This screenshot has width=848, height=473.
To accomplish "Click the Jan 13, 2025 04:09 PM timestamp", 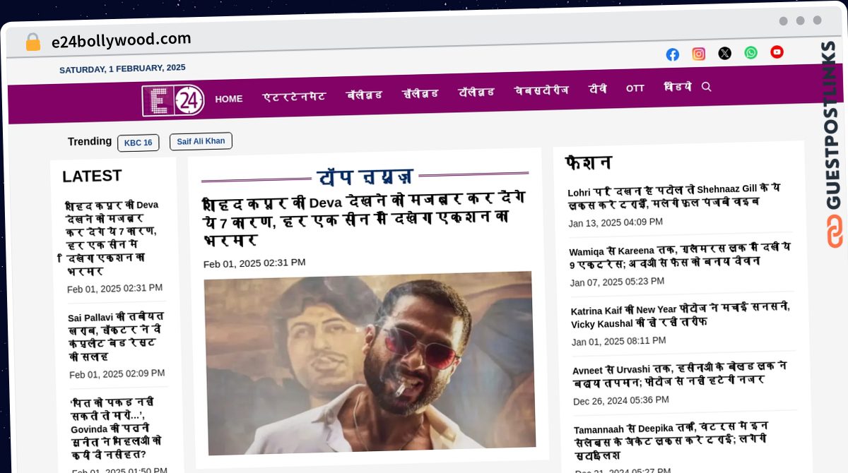I will tap(616, 222).
